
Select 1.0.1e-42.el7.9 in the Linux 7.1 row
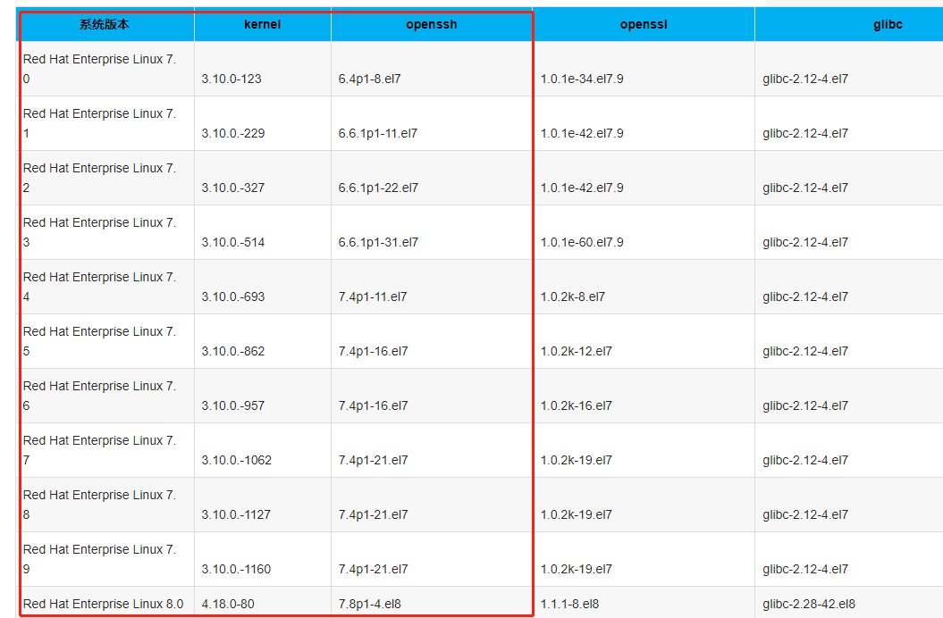tap(582, 133)
